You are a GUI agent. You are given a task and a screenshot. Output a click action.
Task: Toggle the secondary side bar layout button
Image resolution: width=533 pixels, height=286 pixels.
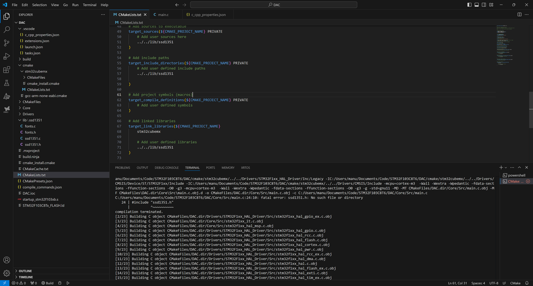click(484, 5)
